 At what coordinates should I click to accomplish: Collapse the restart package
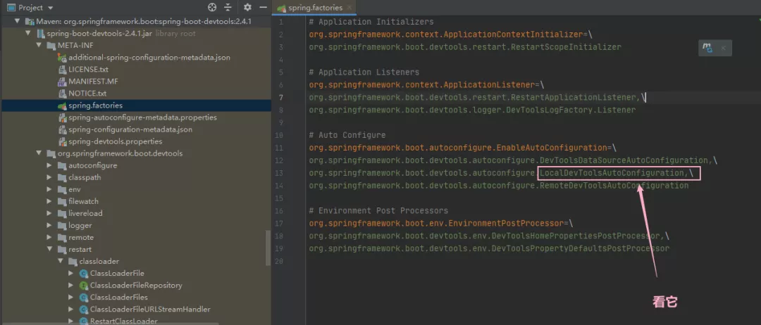(x=49, y=250)
